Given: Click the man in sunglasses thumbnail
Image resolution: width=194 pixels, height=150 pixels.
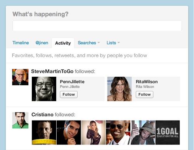Looking at the screenshot, I should tap(118, 133).
